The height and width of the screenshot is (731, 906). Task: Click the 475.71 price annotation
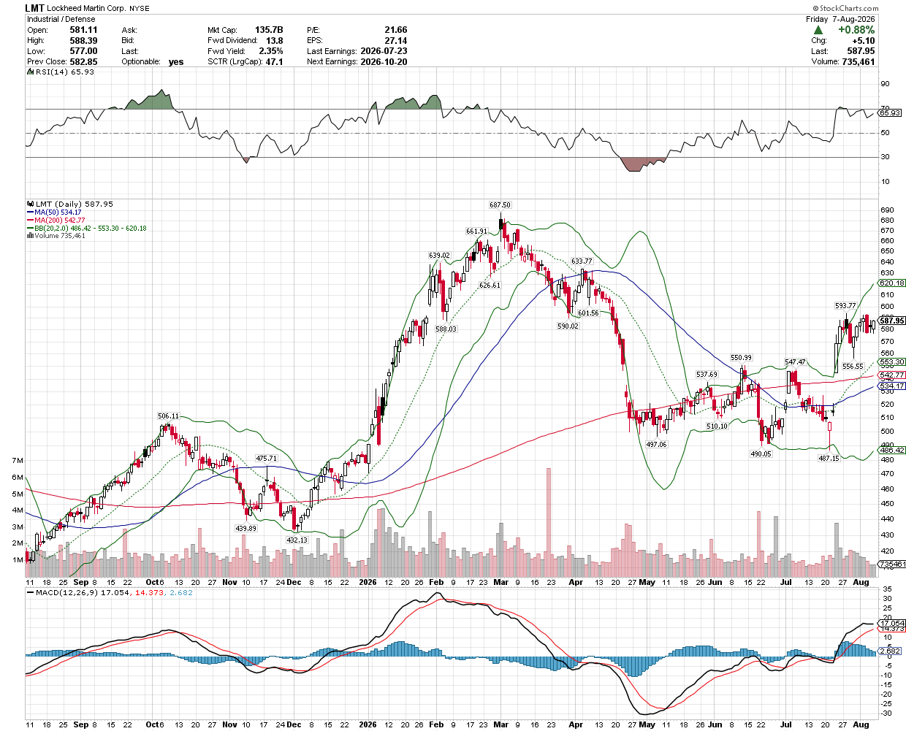point(266,459)
